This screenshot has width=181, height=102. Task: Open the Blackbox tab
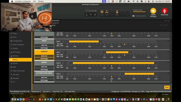click(20, 78)
